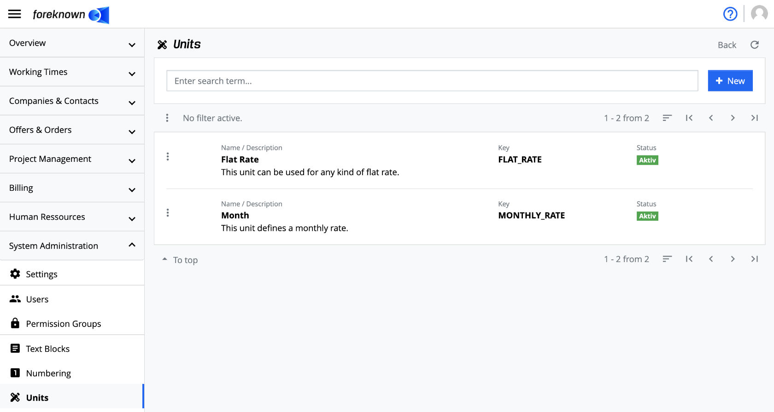This screenshot has width=774, height=412.
Task: Go to previous page in top pagination
Action: tap(711, 118)
